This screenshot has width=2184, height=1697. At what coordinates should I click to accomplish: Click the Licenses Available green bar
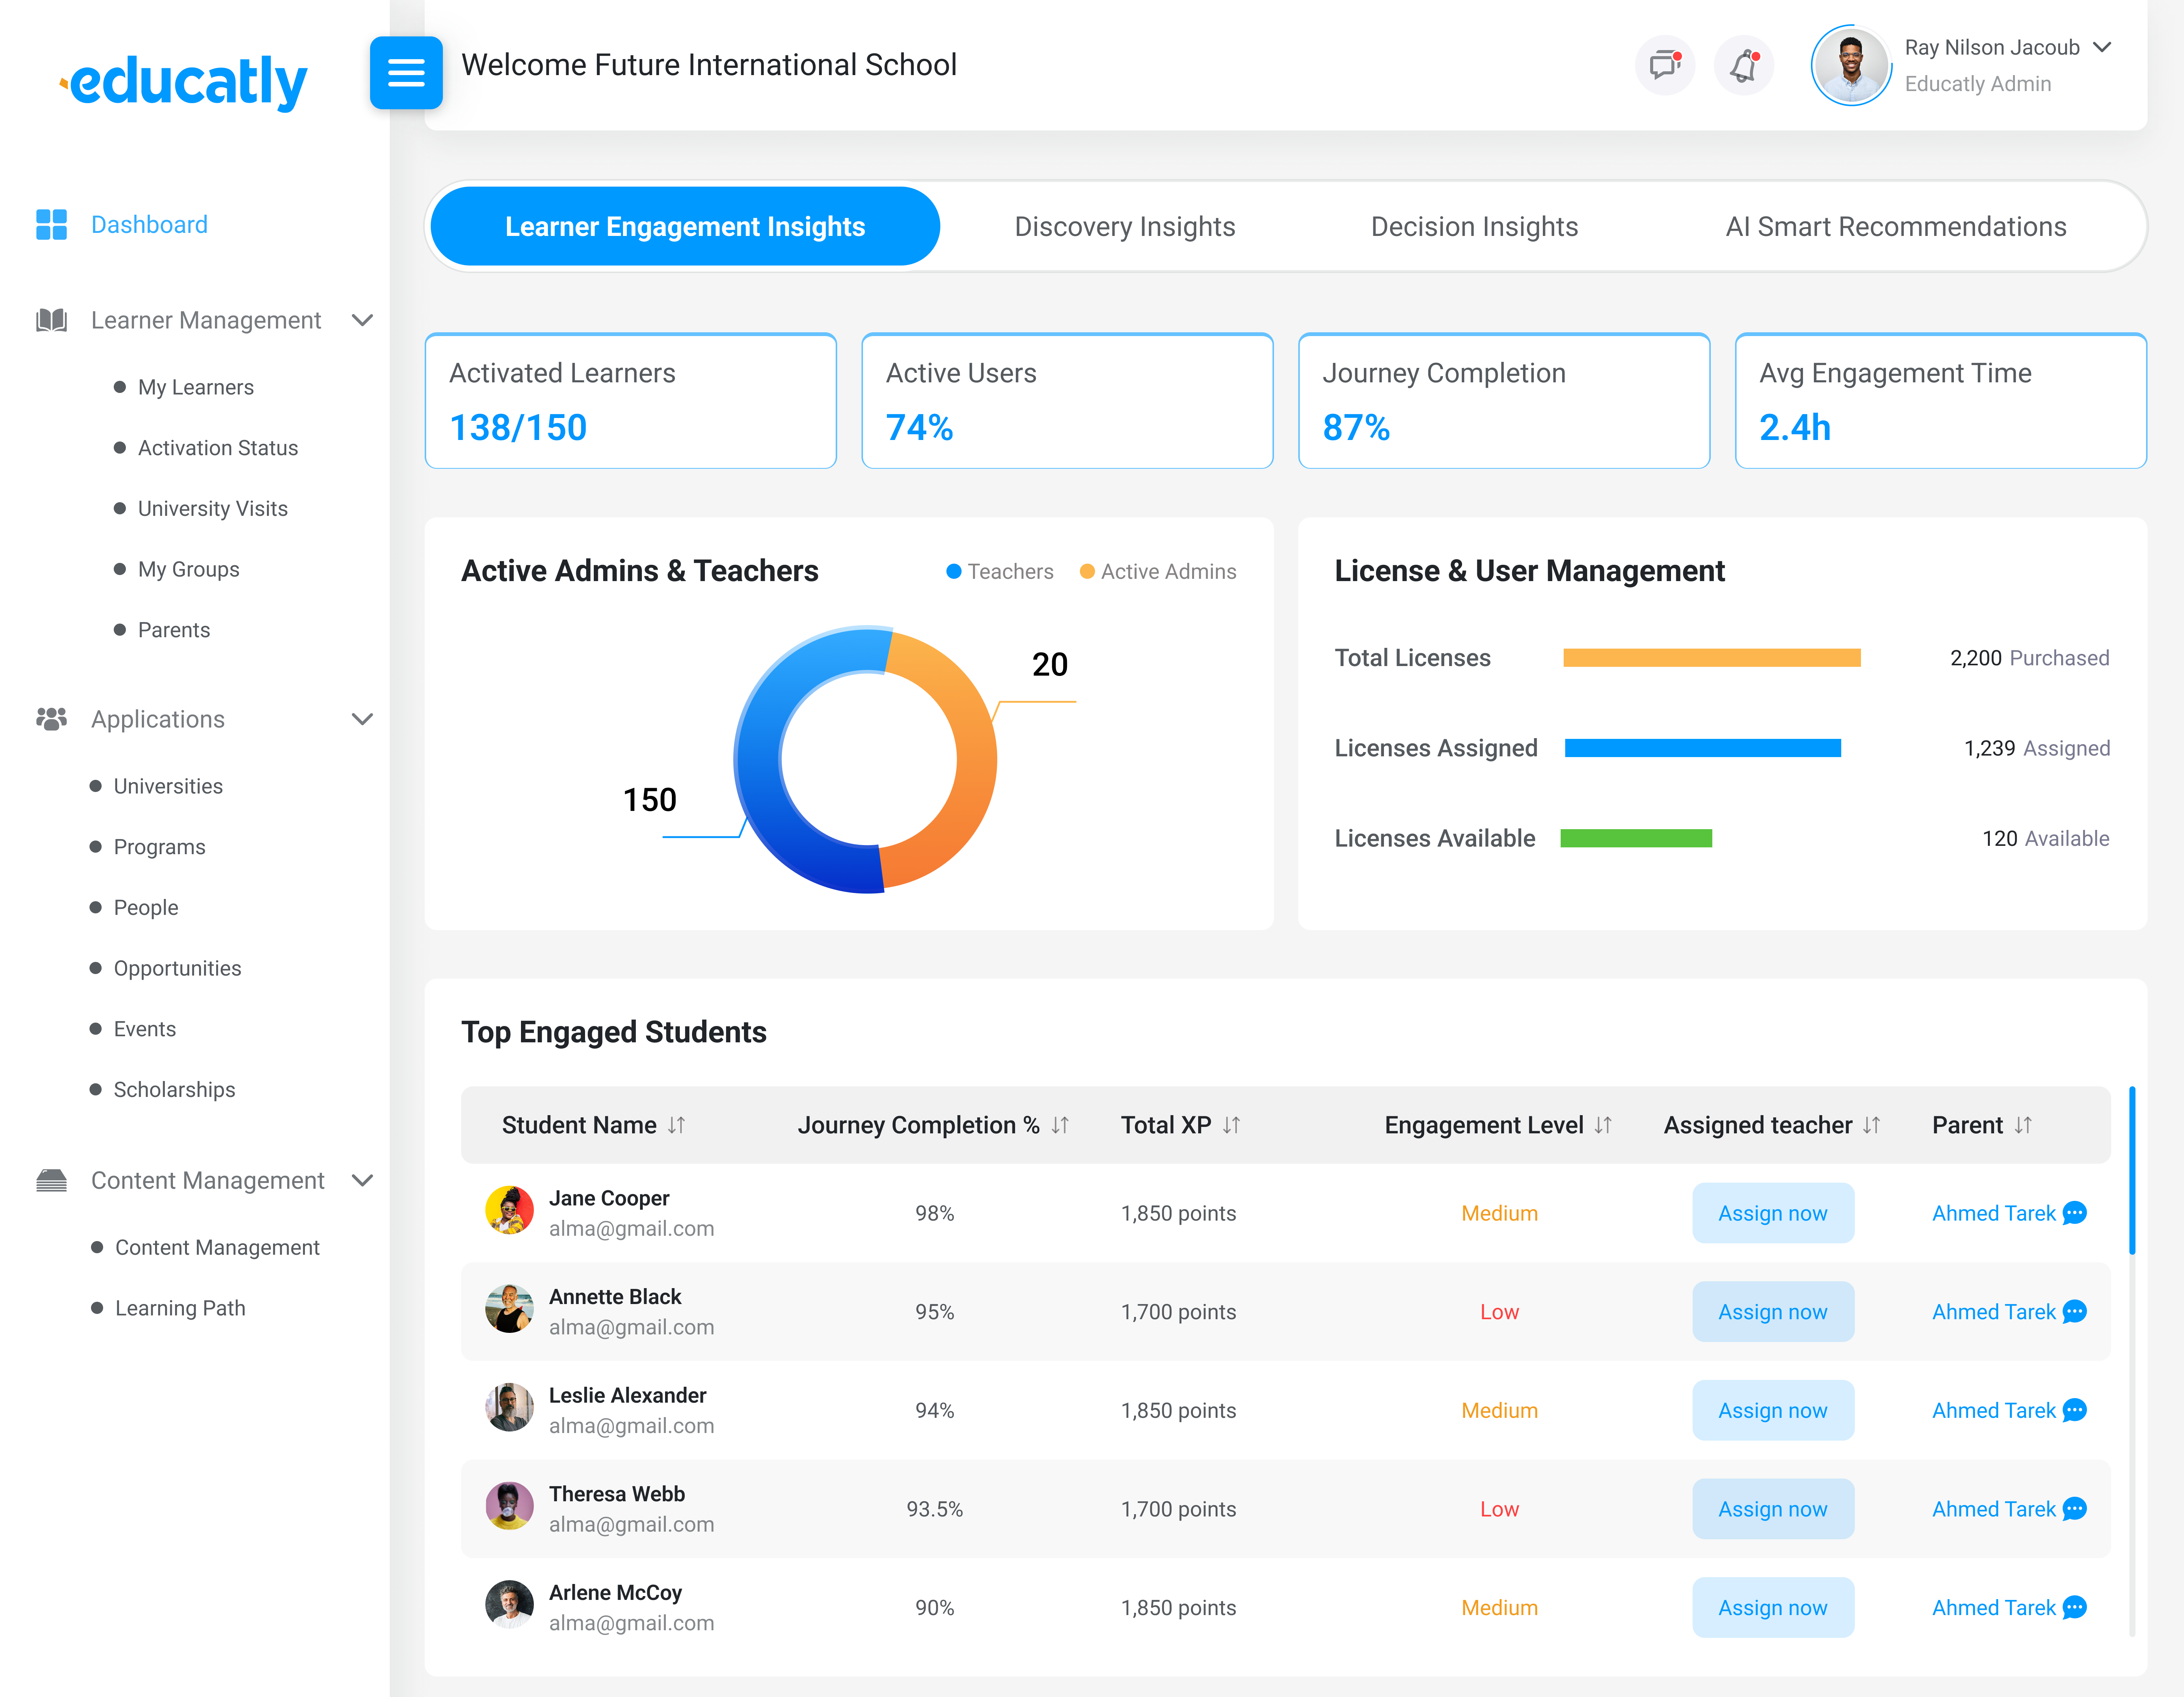(x=1637, y=838)
